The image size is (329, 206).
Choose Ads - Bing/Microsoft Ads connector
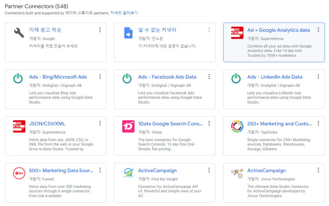(58, 77)
